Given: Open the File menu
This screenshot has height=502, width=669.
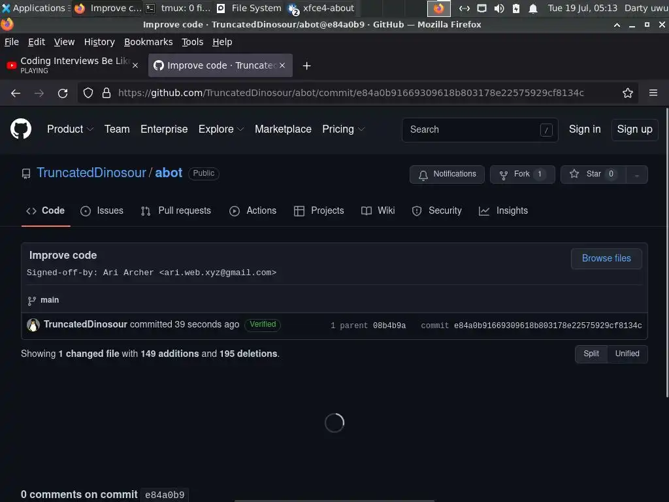Looking at the screenshot, I should coord(12,42).
